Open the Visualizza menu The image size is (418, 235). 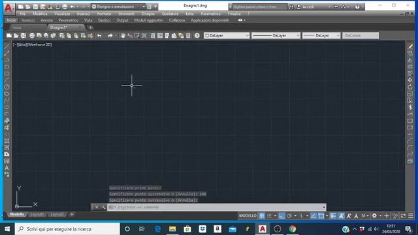tap(62, 14)
